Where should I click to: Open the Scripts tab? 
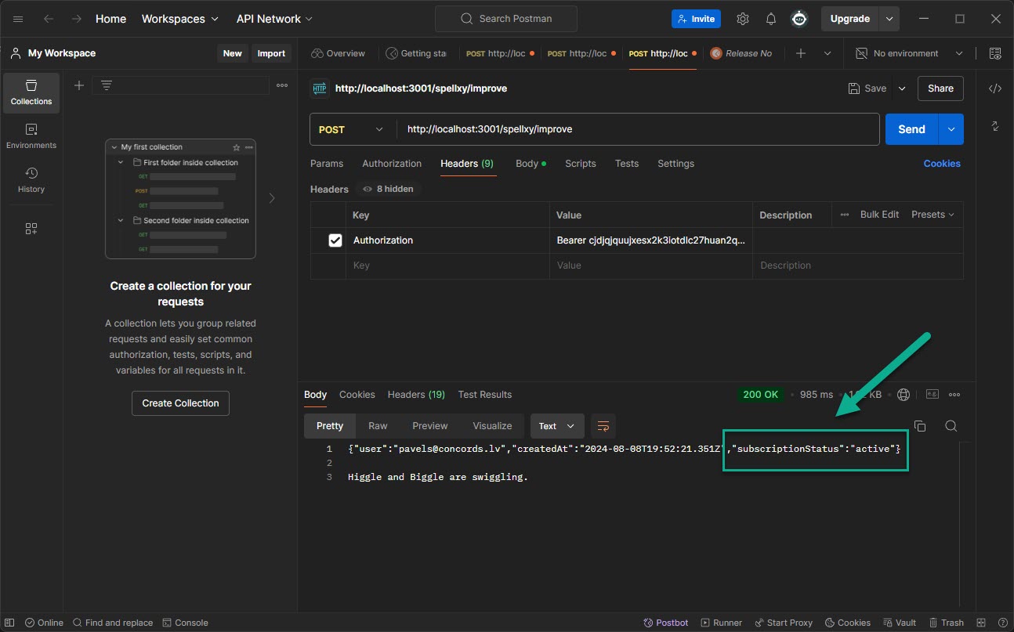(581, 164)
